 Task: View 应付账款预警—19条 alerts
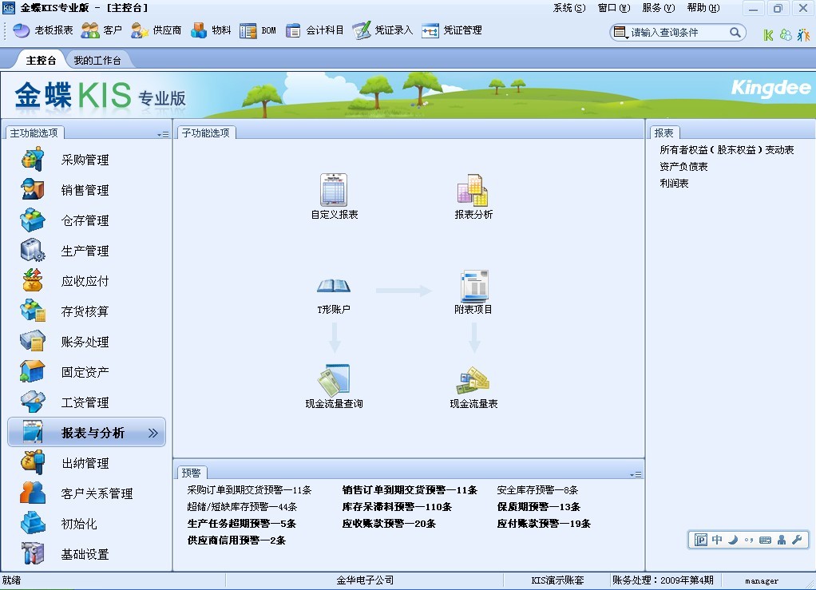coord(544,524)
